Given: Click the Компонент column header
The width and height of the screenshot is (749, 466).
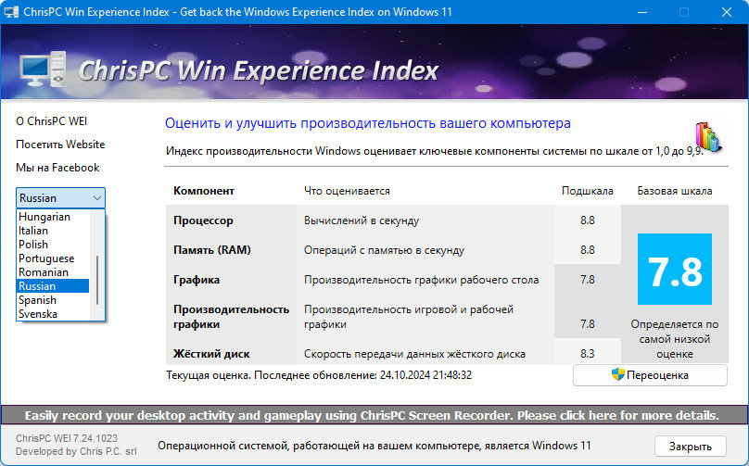Looking at the screenshot, I should point(204,191).
